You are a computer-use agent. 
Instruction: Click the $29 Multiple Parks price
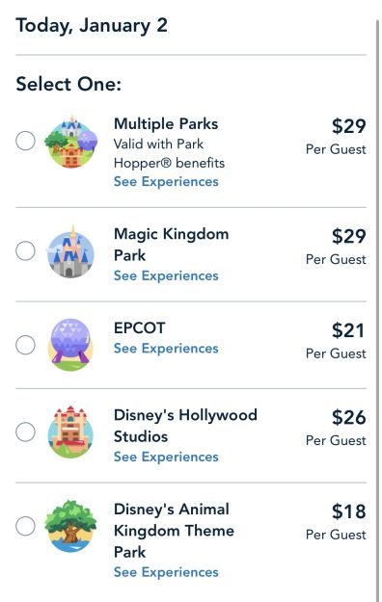[x=349, y=126]
